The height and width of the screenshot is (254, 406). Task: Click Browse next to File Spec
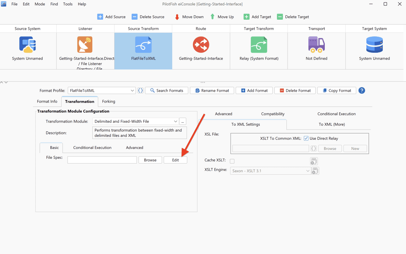150,160
